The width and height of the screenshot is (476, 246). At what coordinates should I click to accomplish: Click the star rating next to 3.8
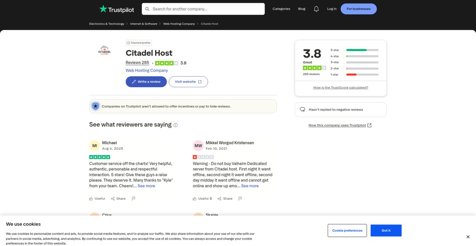[167, 63]
